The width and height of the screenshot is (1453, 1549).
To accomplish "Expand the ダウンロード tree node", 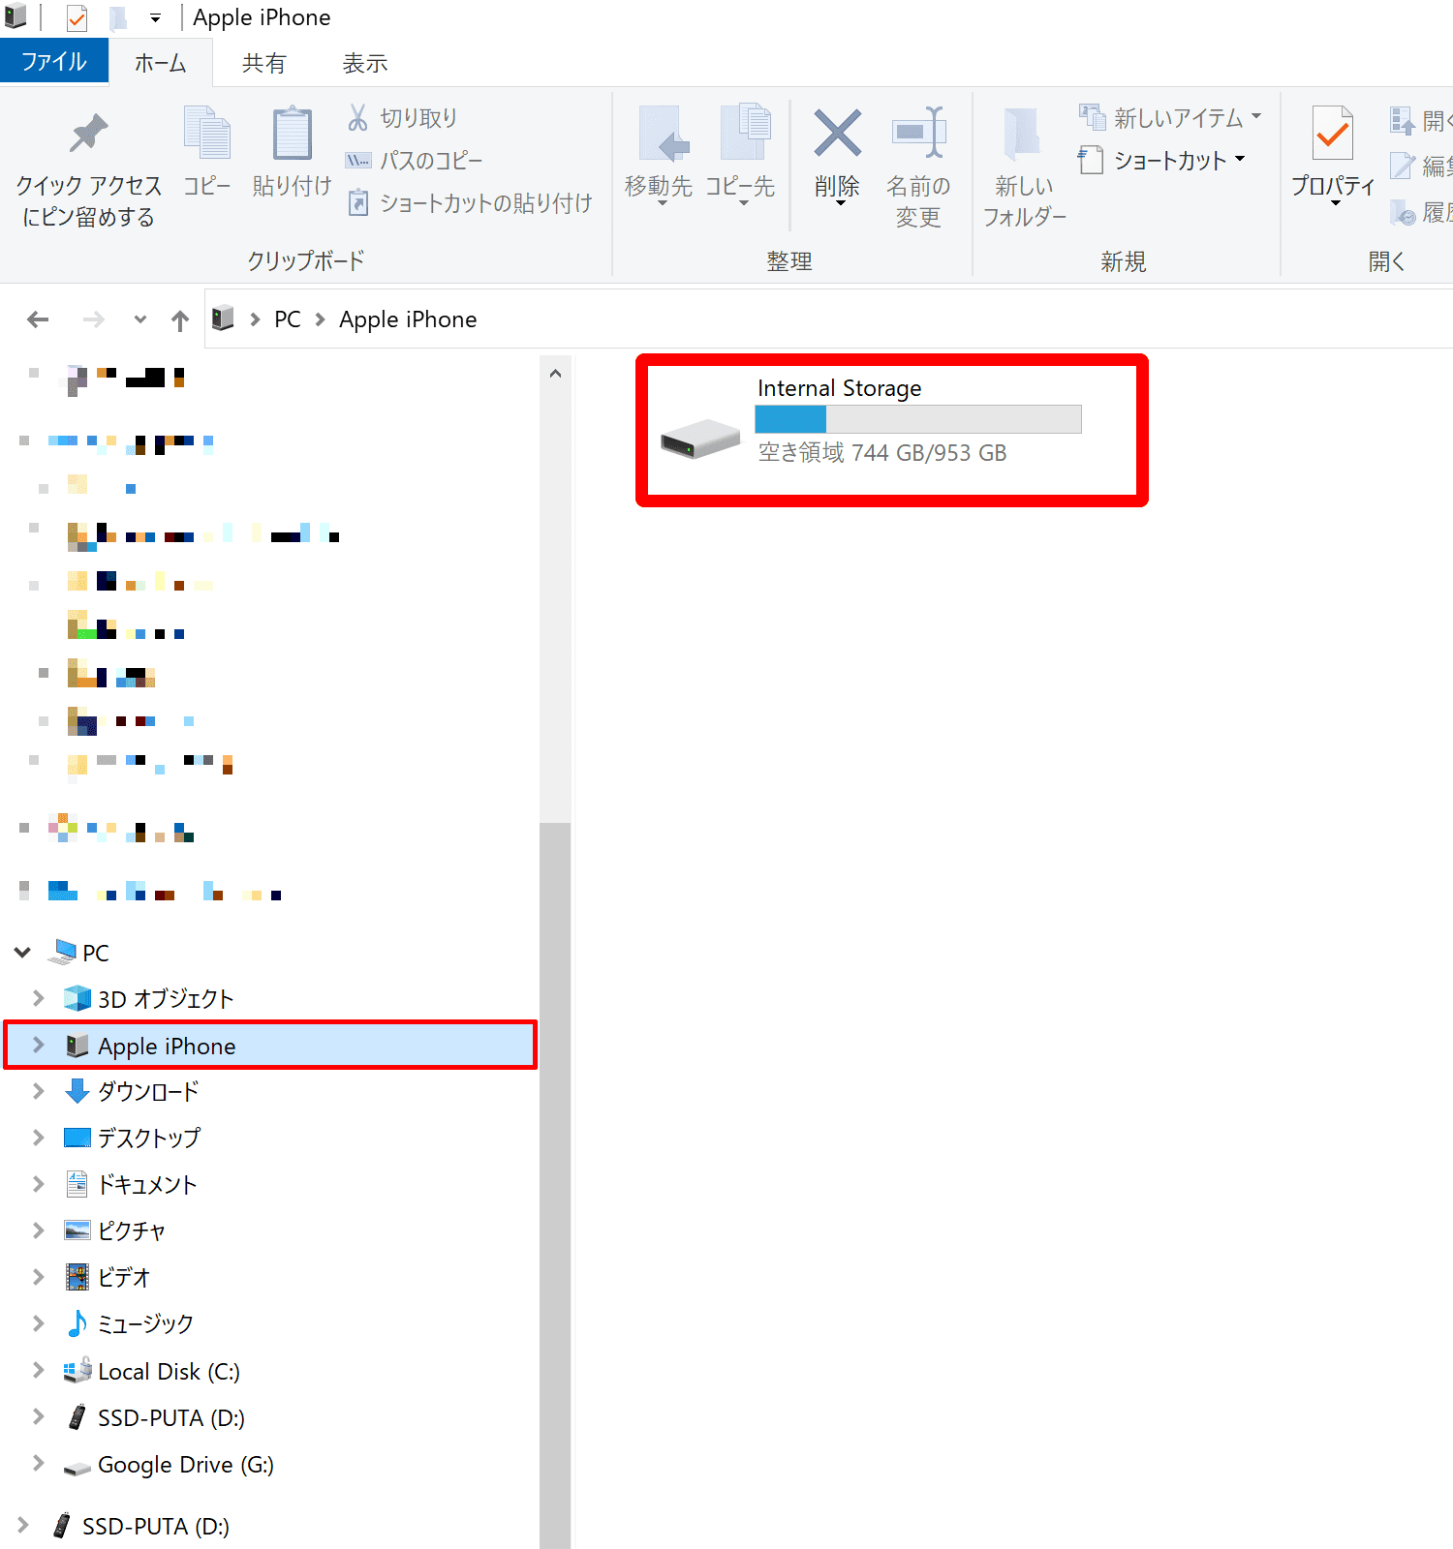I will coord(38,1091).
